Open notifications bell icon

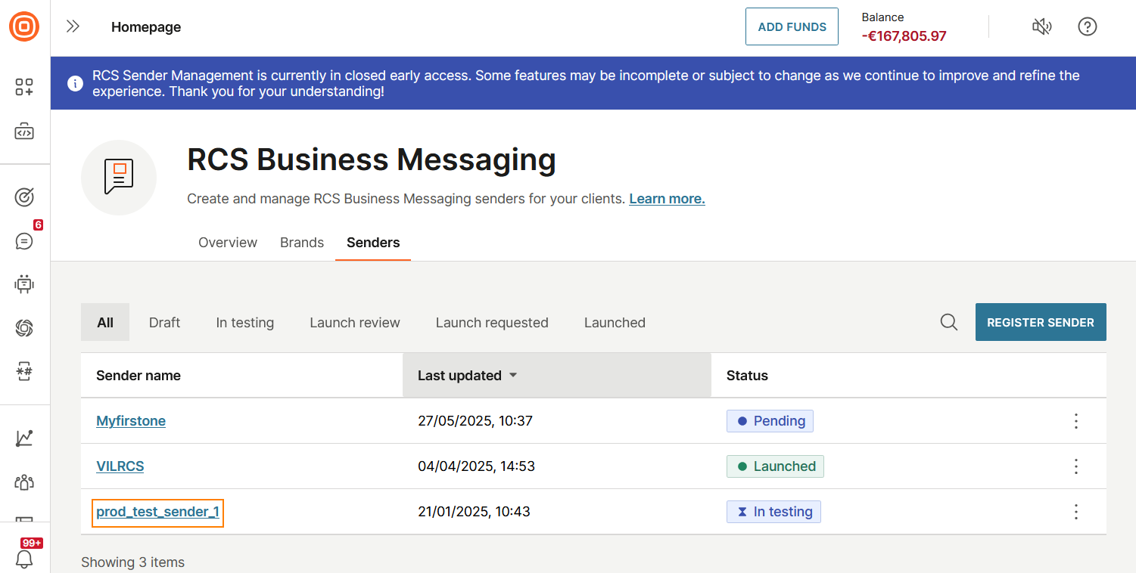(24, 559)
